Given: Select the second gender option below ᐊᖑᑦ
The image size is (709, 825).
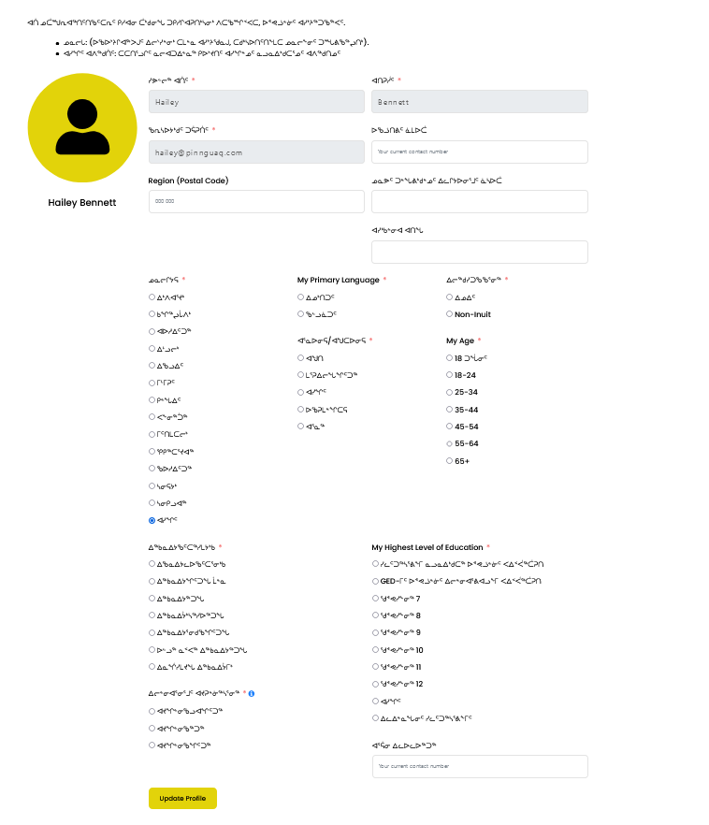Looking at the screenshot, I should click(x=301, y=374).
